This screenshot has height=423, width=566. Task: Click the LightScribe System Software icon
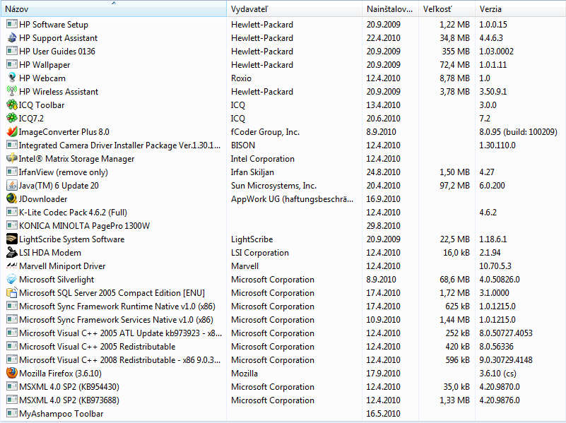tap(12, 239)
